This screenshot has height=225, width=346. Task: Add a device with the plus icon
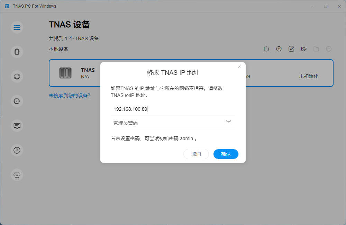pos(279,49)
